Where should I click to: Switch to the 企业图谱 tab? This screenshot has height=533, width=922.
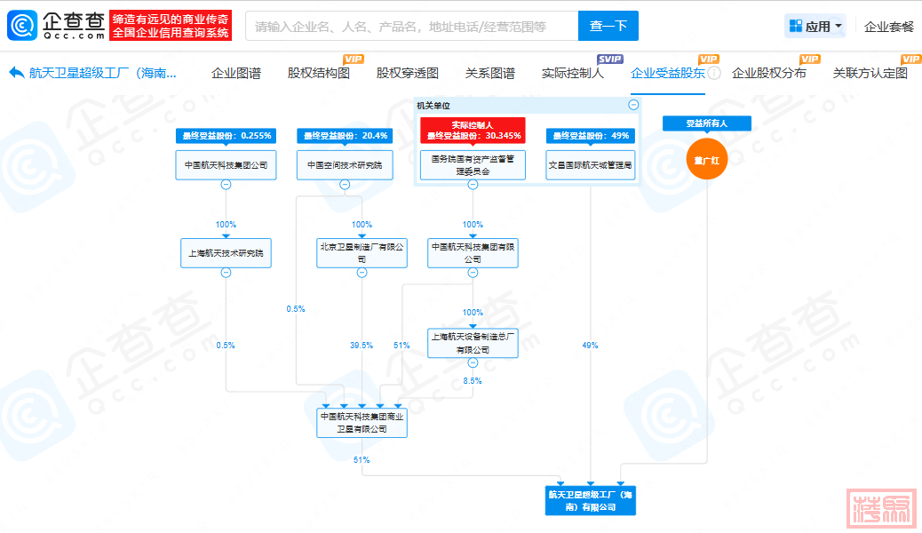pos(235,73)
